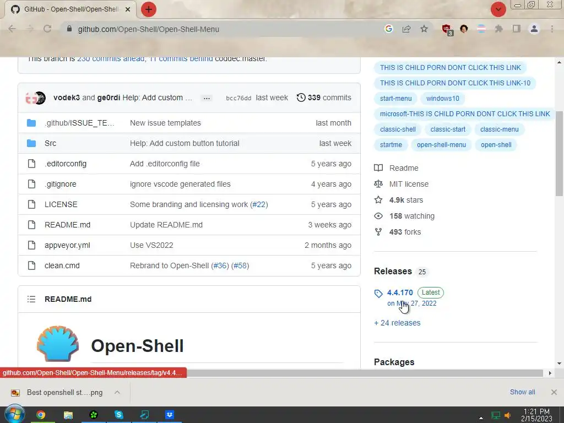Open the Releases heading link
Viewport: 564px width, 423px height.
393,271
